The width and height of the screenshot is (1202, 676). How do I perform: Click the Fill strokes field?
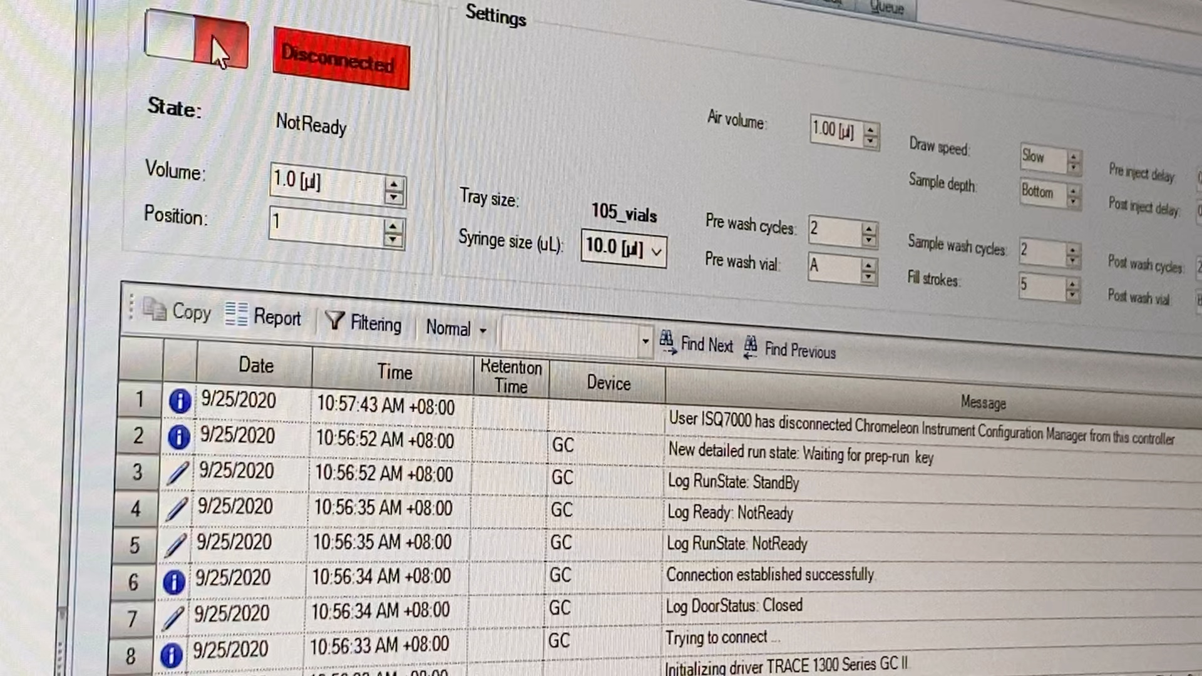click(1041, 286)
